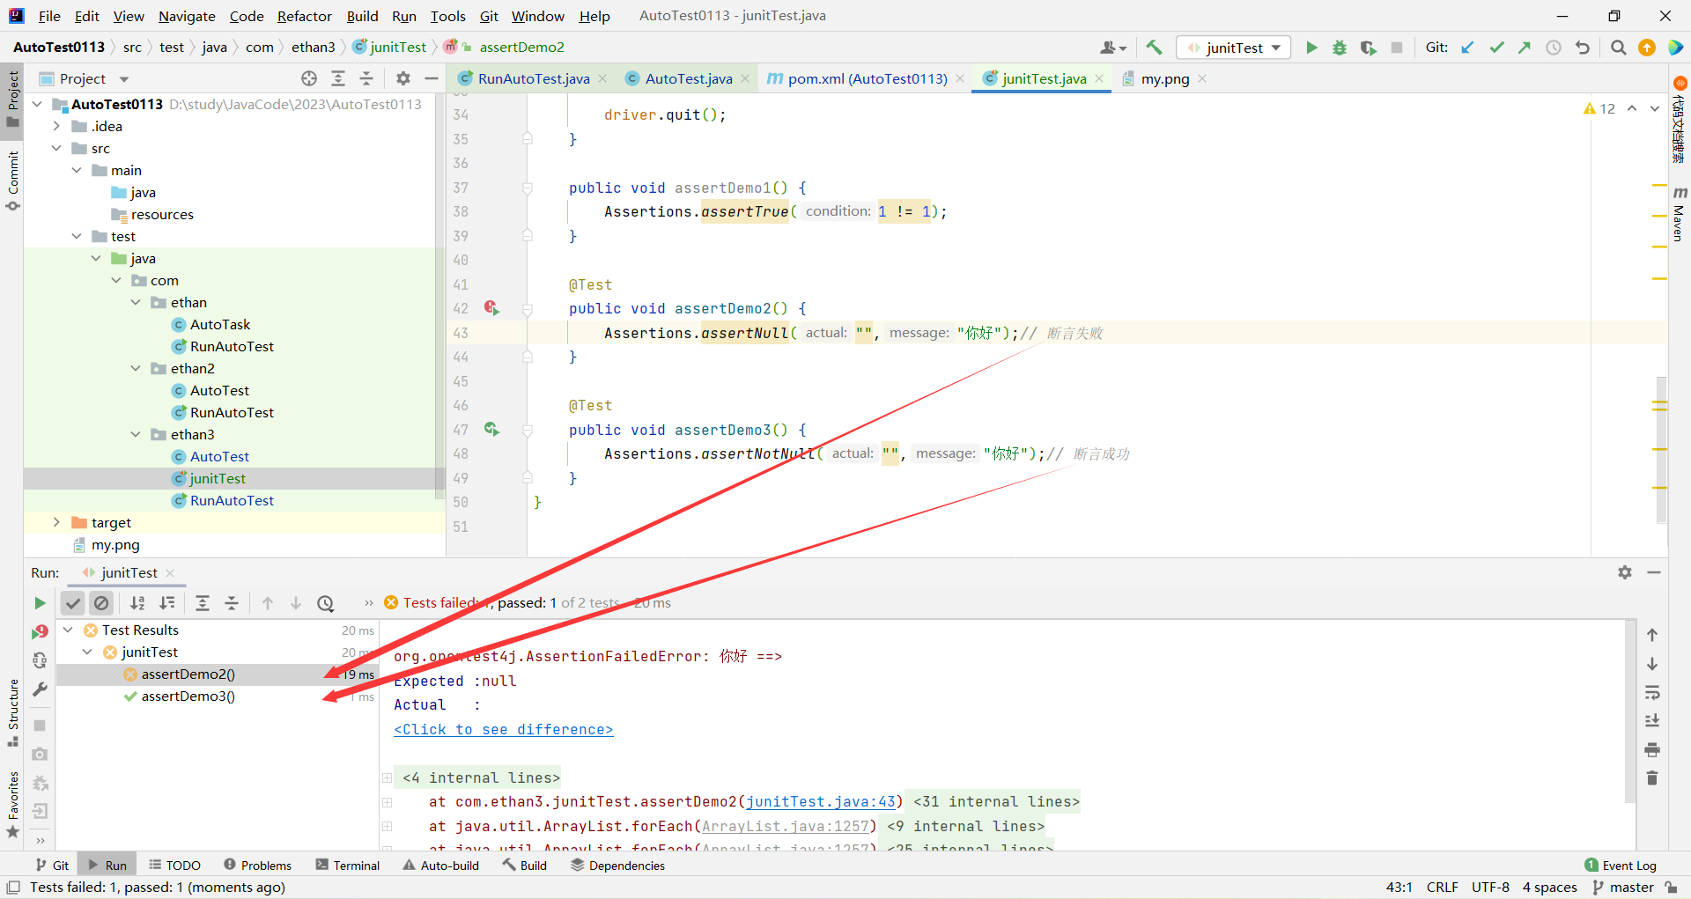Sort test results by duration

(166, 603)
